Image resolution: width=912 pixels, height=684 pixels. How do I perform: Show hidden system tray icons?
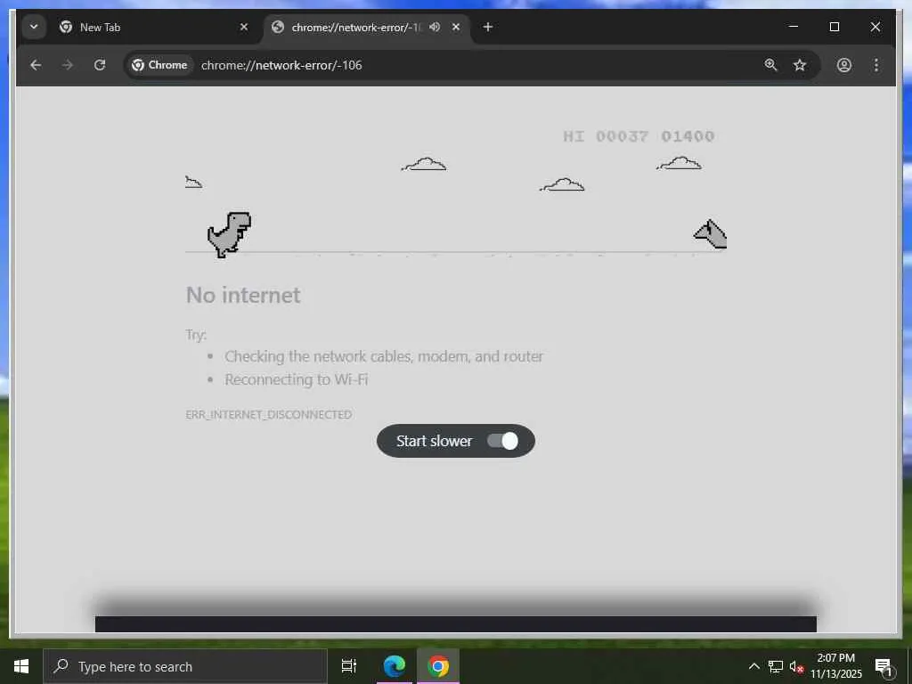[753, 666]
